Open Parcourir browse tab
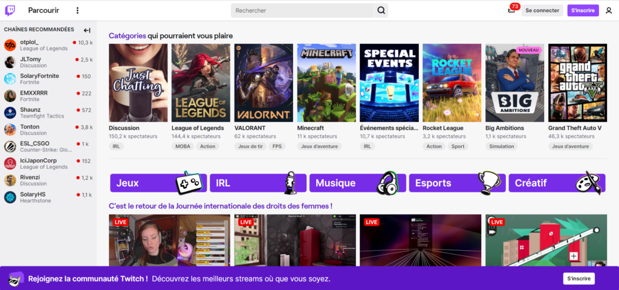 44,11
